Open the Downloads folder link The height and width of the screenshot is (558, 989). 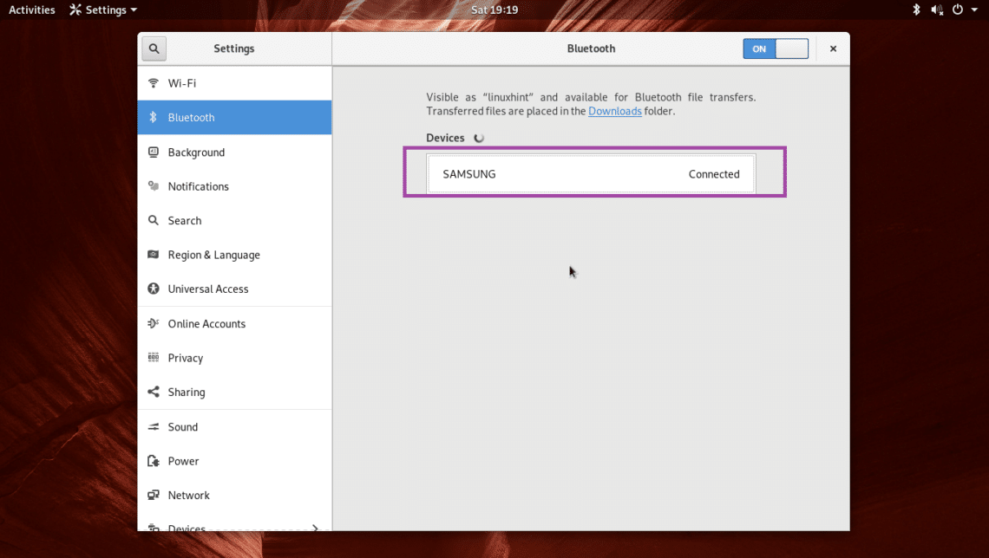click(x=614, y=111)
